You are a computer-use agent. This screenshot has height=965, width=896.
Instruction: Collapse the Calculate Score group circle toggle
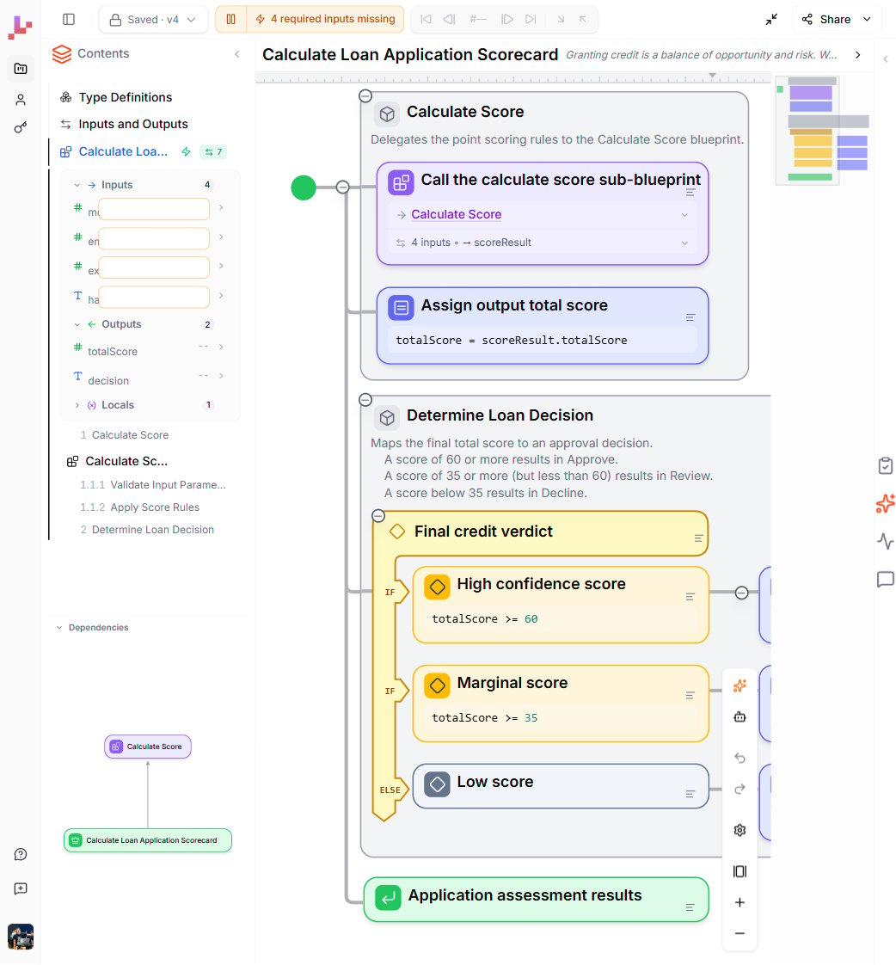[365, 96]
